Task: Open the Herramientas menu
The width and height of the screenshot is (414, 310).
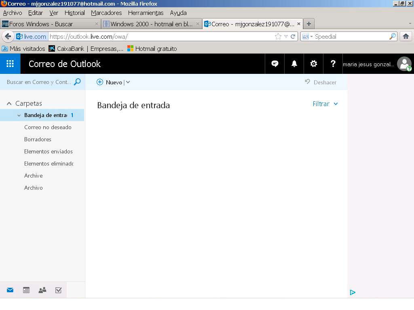Action: click(146, 13)
